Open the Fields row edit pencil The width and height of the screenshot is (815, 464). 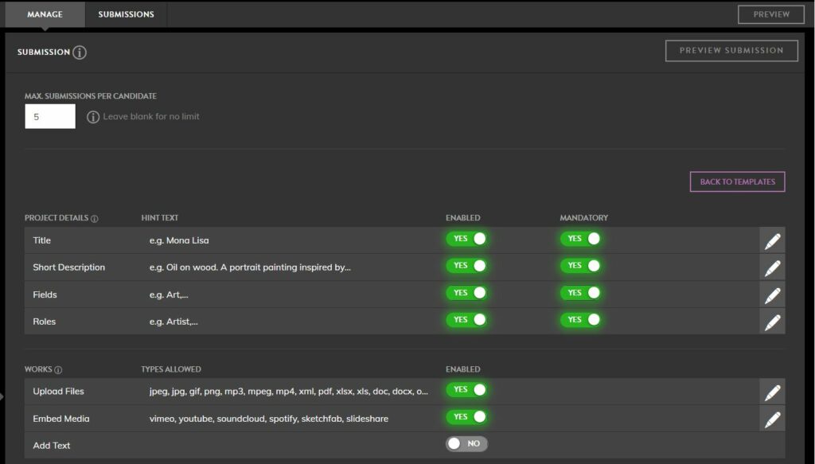pos(772,294)
